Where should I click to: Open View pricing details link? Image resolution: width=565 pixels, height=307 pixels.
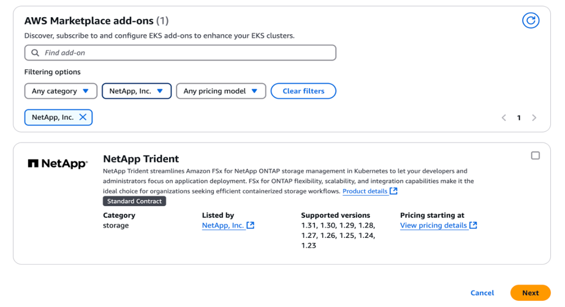[438, 226]
